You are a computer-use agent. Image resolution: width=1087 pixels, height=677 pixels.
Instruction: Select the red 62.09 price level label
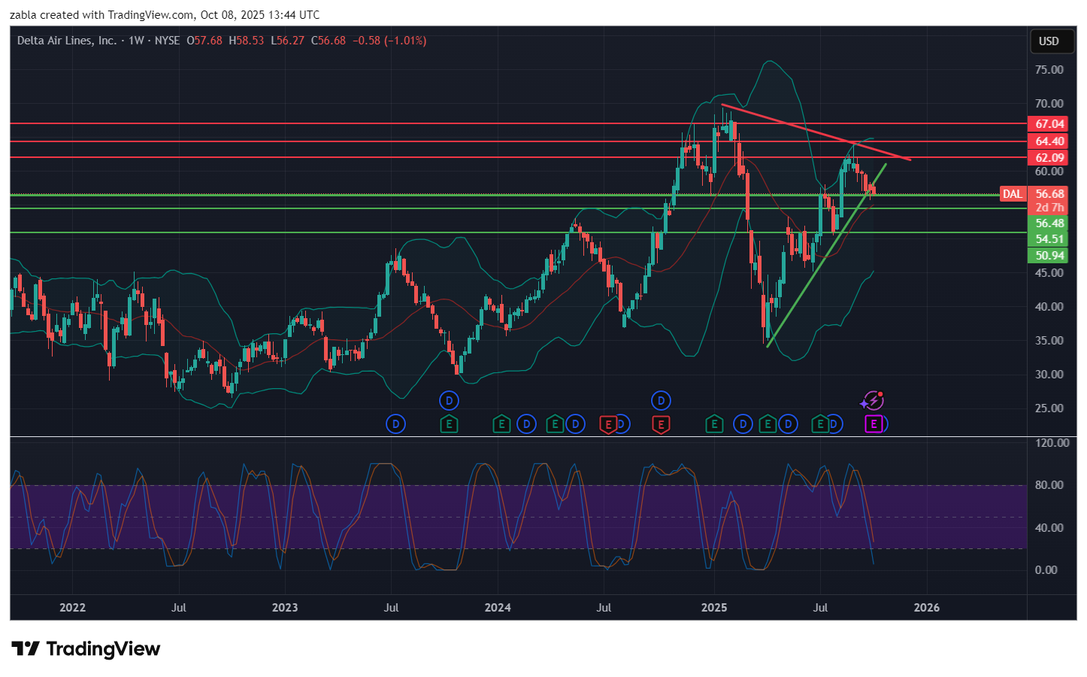tap(1049, 158)
